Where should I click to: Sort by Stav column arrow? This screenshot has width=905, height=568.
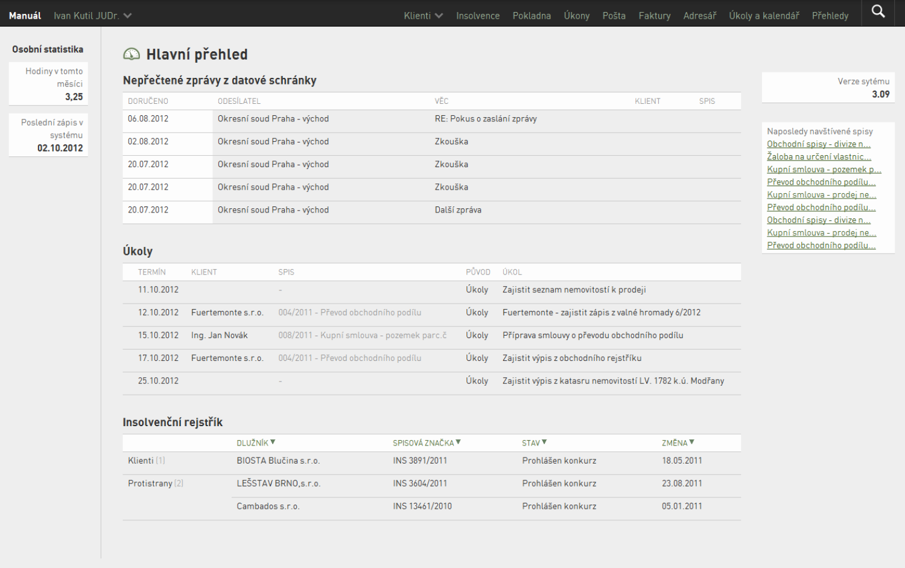[544, 442]
